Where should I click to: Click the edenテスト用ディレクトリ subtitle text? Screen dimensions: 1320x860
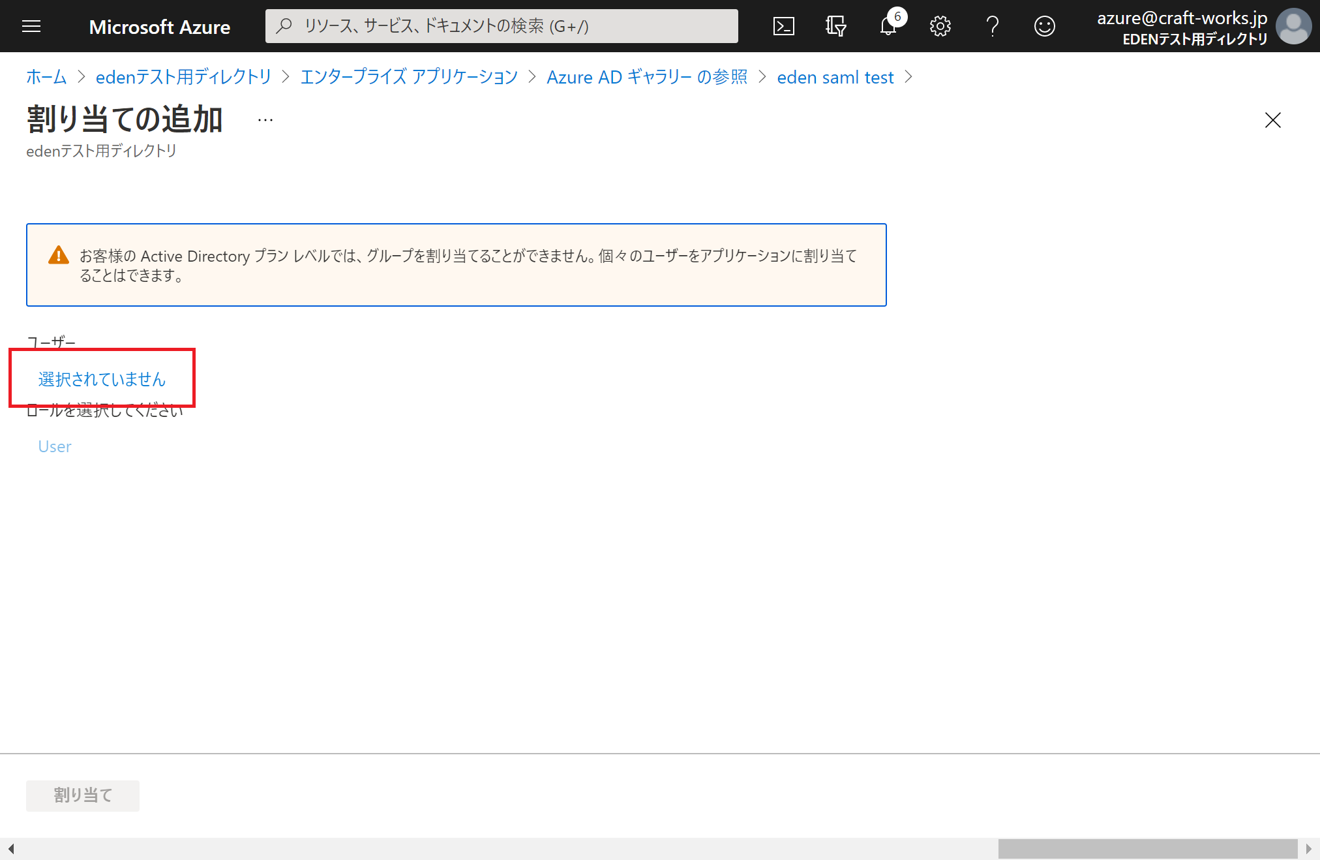point(101,151)
